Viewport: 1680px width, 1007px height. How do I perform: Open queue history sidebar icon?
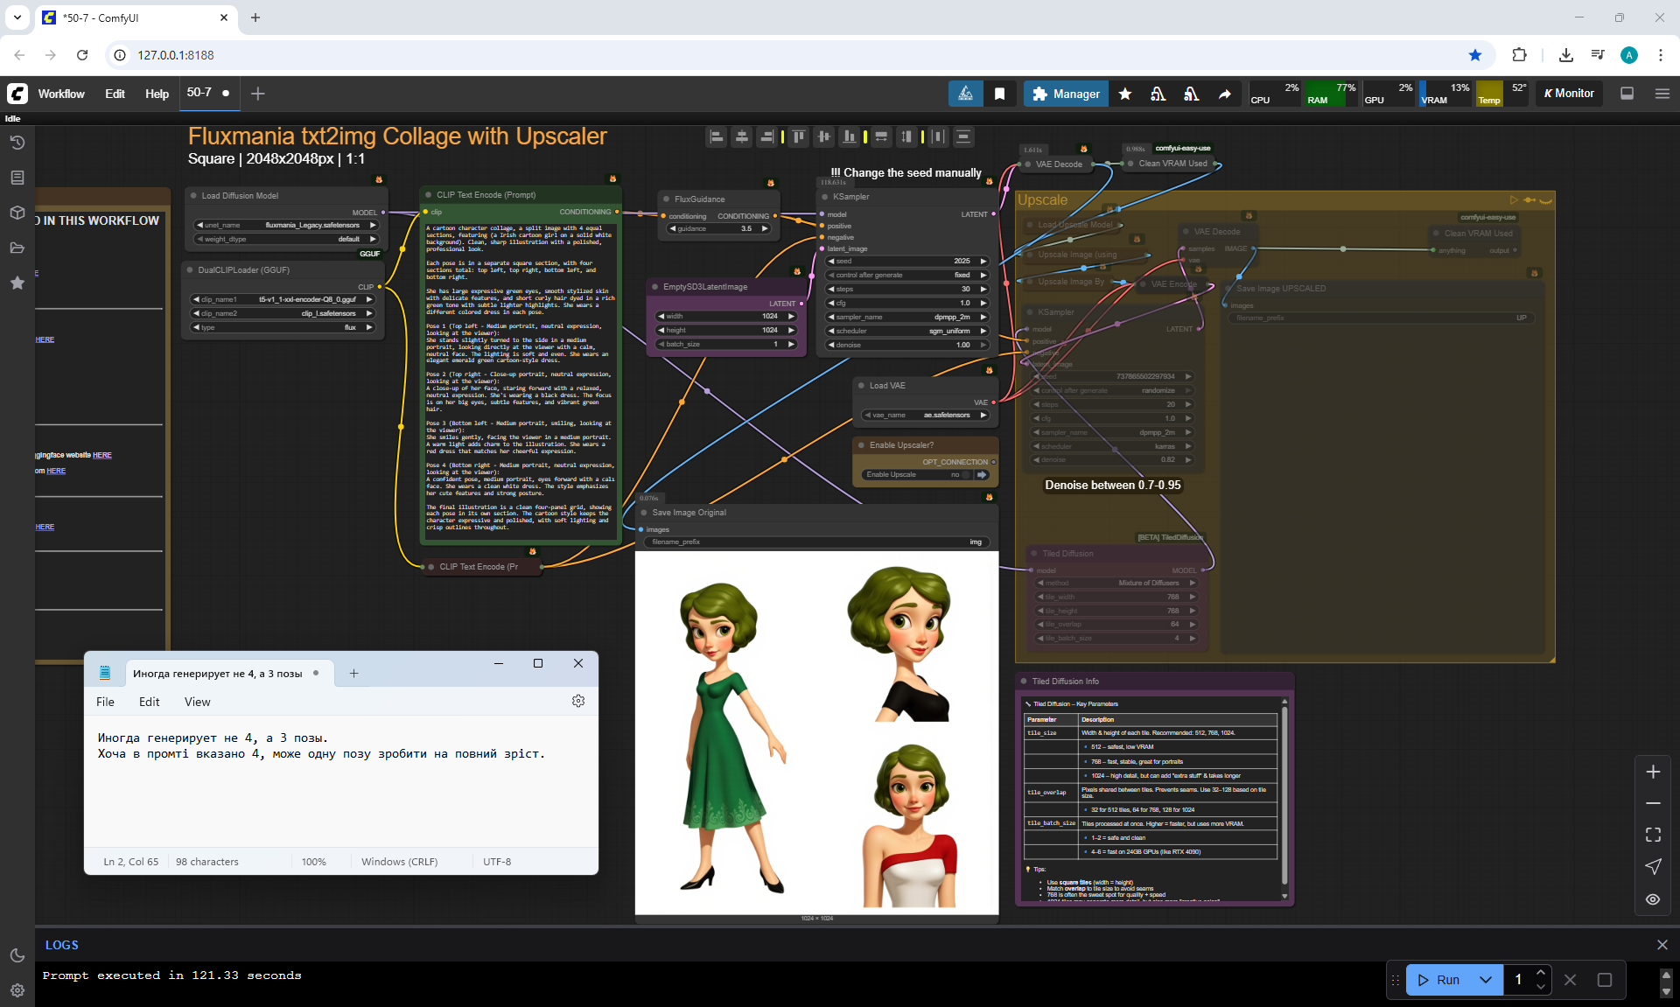pos(17,143)
